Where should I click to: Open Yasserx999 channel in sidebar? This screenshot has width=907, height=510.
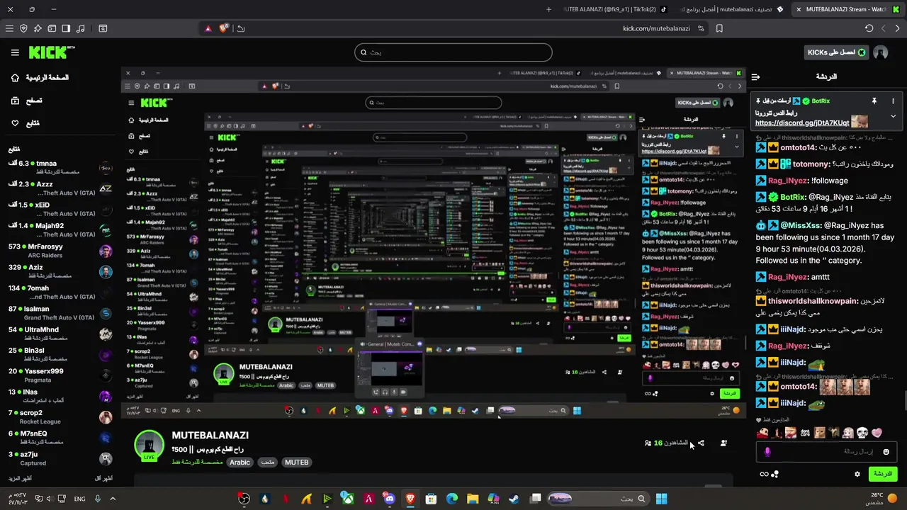[x=60, y=375]
